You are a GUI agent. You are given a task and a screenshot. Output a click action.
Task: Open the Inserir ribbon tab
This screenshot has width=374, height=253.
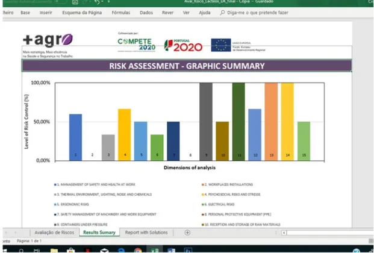click(46, 13)
